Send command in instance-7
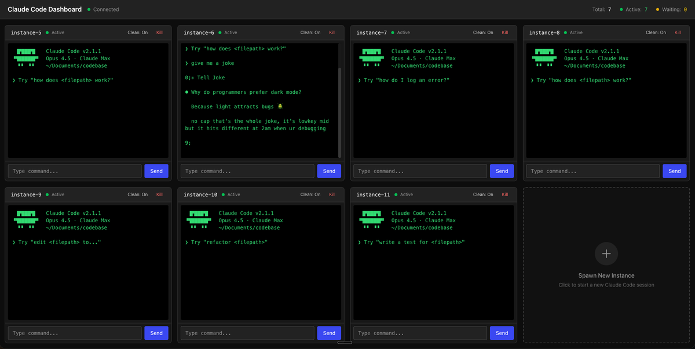 (502, 171)
